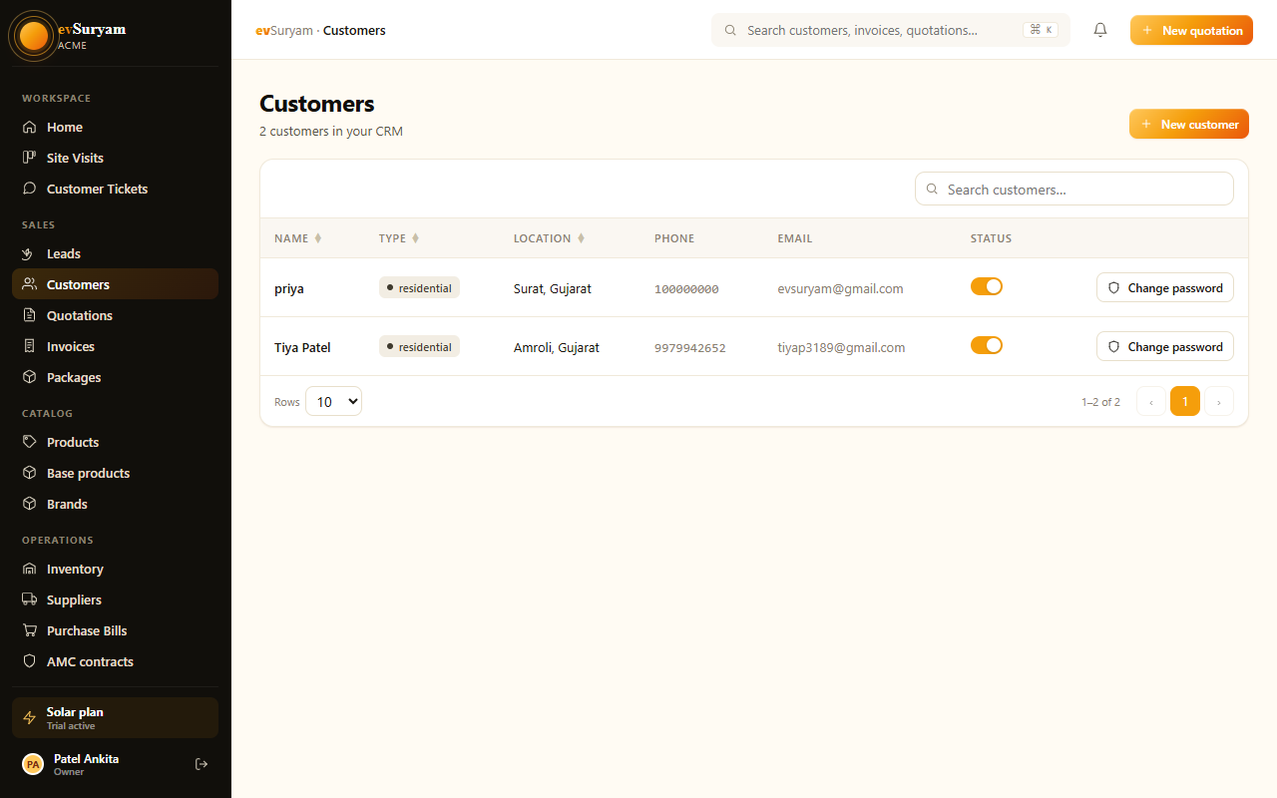Viewport: 1277px width, 798px height.
Task: Click the logout arrow icon
Action: 202,764
